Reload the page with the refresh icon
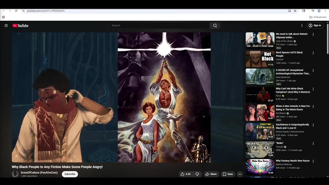This screenshot has height=185, width=329. click(16, 11)
